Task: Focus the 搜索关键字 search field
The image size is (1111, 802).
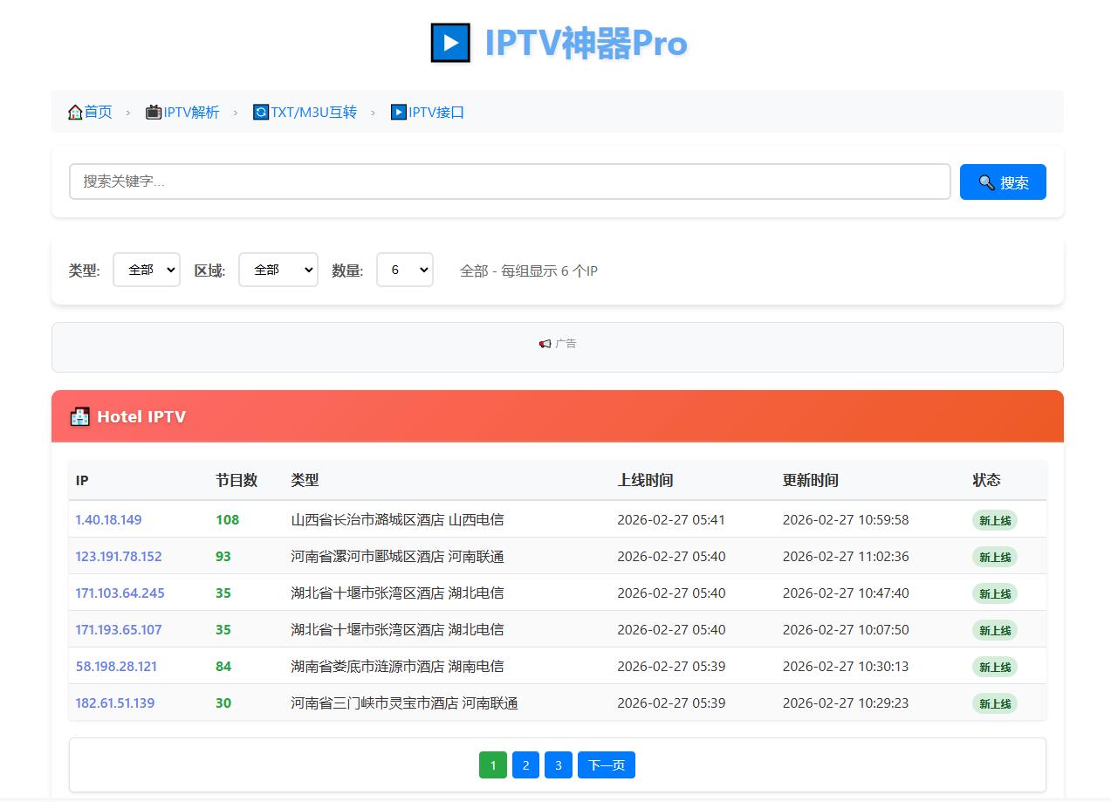Action: [509, 182]
